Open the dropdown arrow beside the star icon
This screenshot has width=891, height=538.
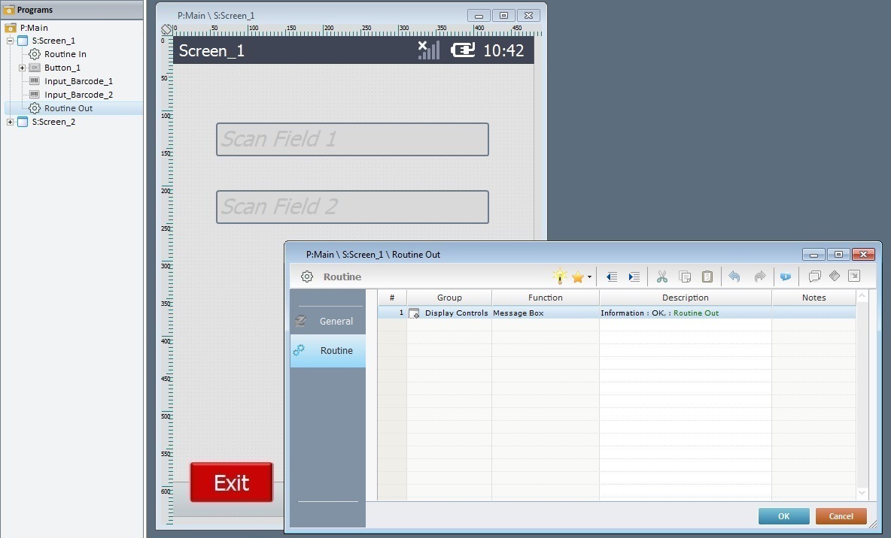coord(589,277)
